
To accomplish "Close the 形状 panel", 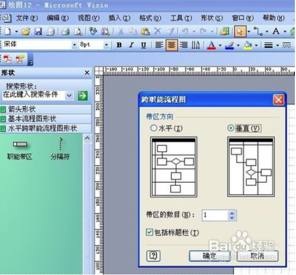I will (87, 73).
